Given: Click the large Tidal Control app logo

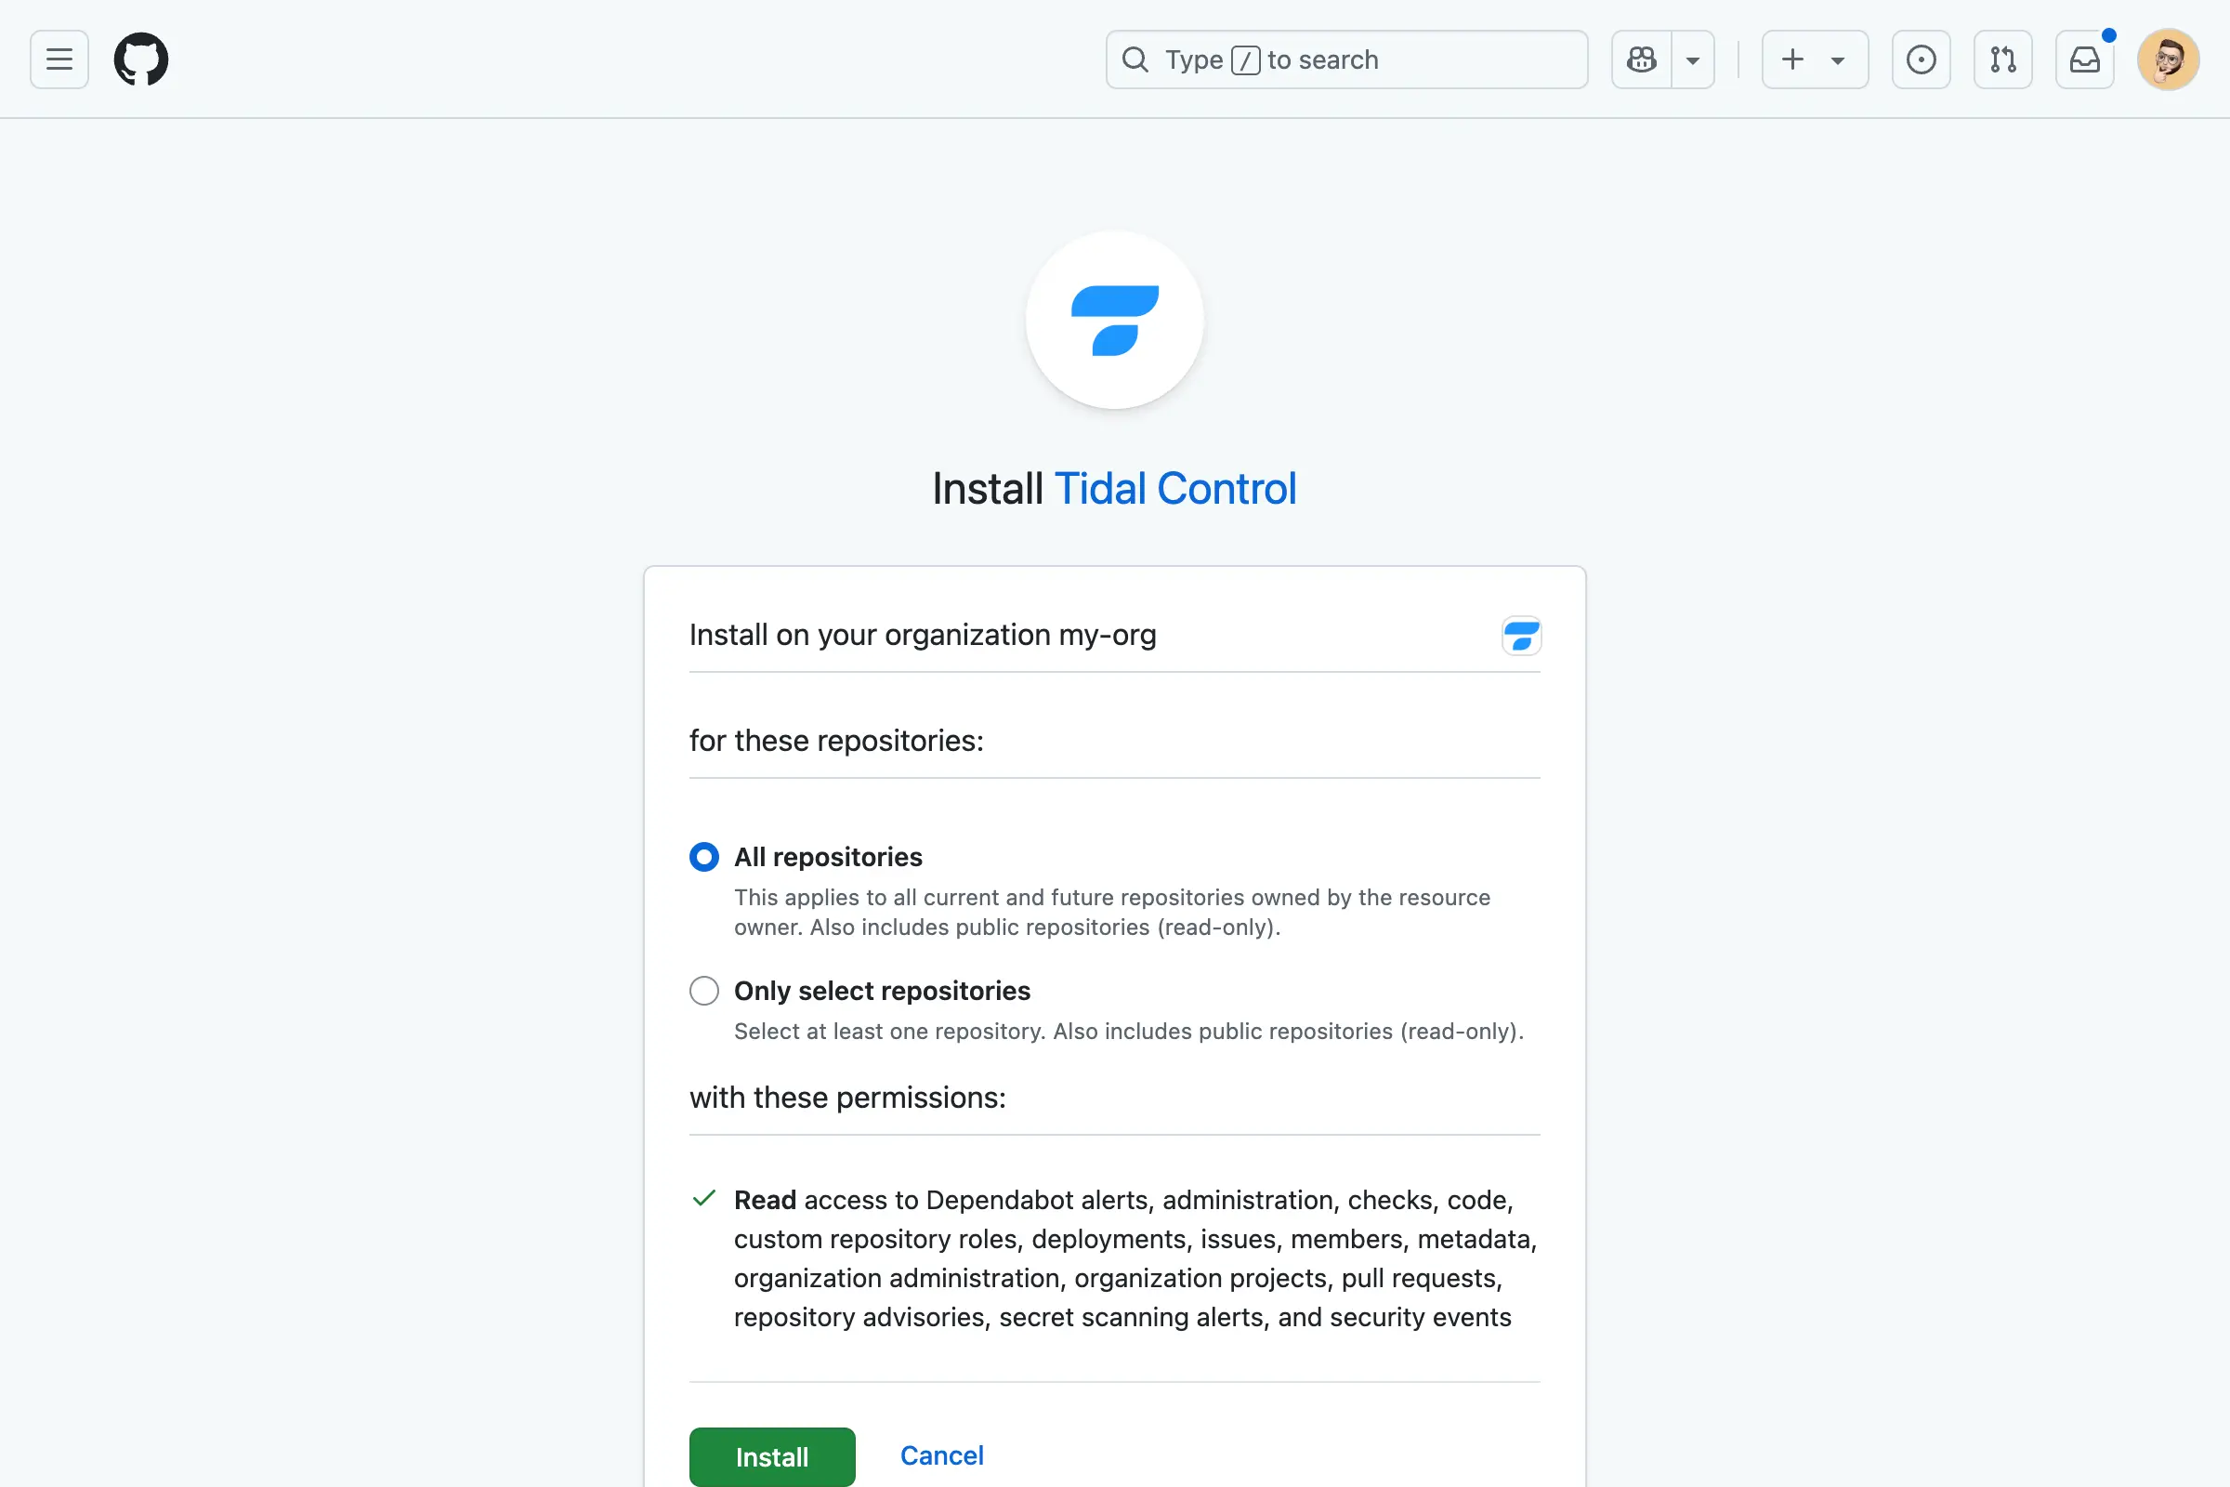Looking at the screenshot, I should click(x=1115, y=320).
